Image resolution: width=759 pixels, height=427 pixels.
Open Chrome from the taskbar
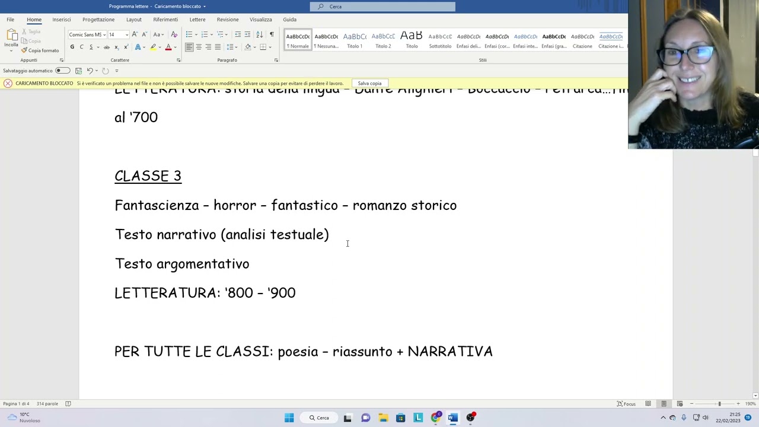tap(436, 418)
